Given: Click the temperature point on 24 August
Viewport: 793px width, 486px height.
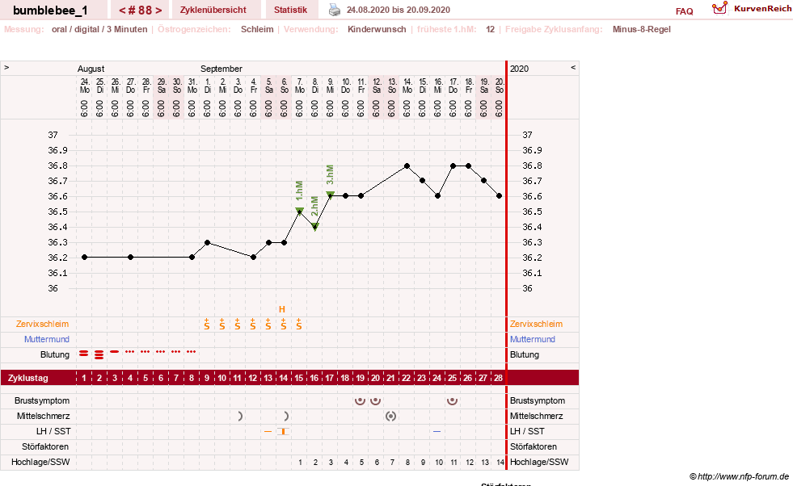Looking at the screenshot, I should point(84,258).
